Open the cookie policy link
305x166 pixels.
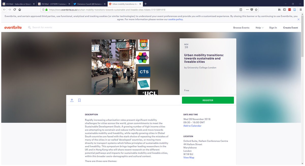point(175,19)
